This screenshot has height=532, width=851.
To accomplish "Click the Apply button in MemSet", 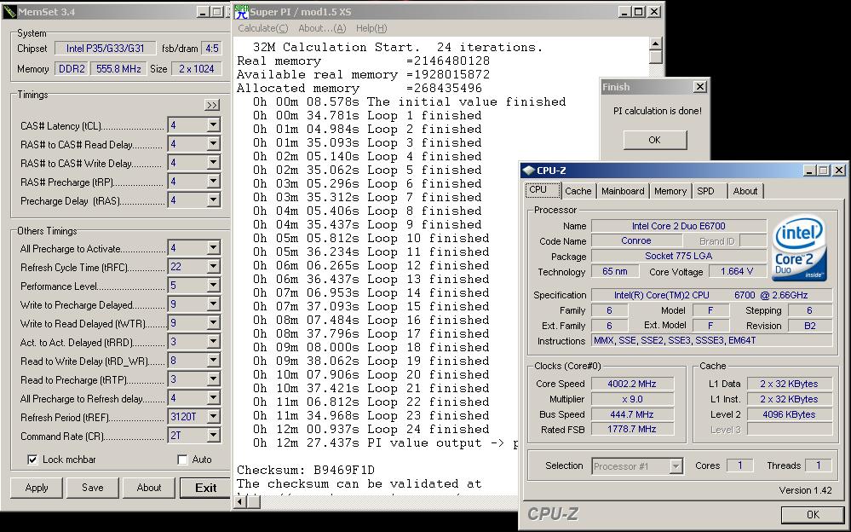I will tap(37, 488).
